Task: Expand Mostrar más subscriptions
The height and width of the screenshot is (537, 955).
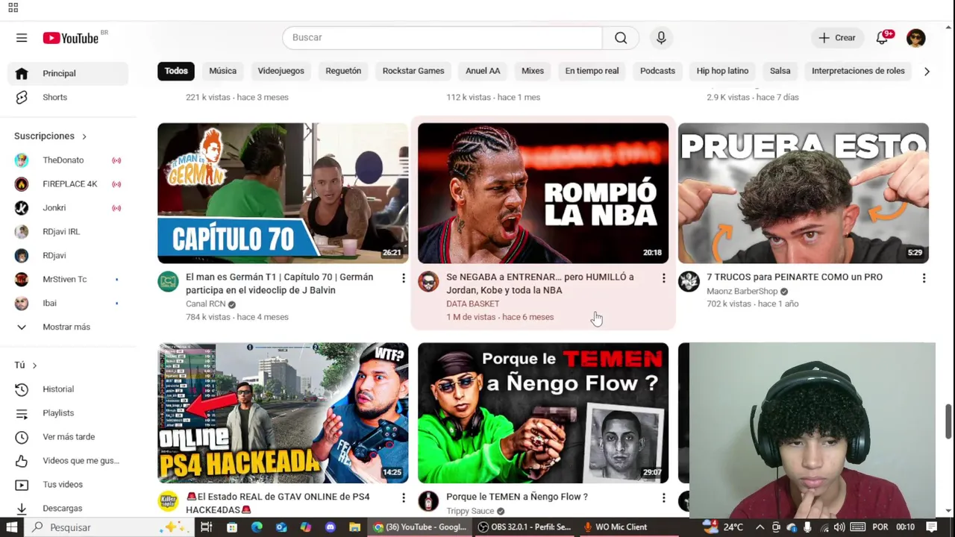Action: pyautogui.click(x=68, y=327)
